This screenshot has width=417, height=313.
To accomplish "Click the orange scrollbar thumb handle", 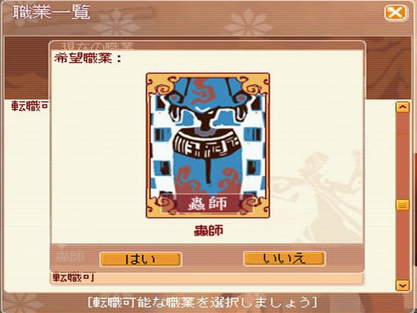I will point(402,204).
